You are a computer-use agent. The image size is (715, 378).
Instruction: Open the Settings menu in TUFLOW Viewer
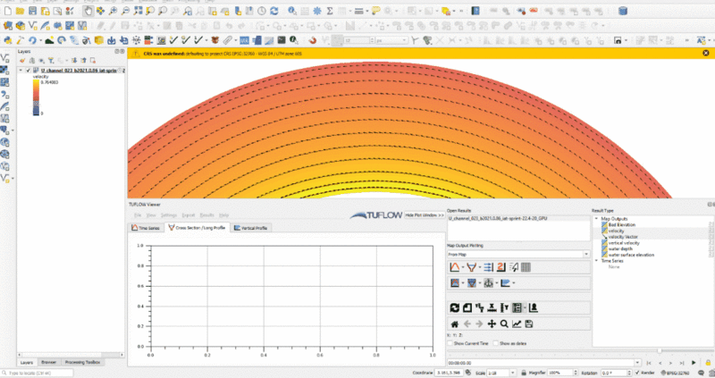point(167,215)
